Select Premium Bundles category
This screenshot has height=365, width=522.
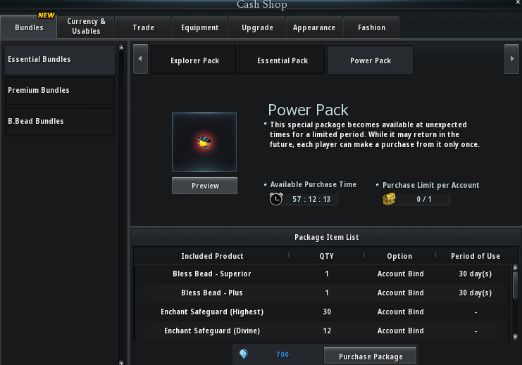point(59,91)
